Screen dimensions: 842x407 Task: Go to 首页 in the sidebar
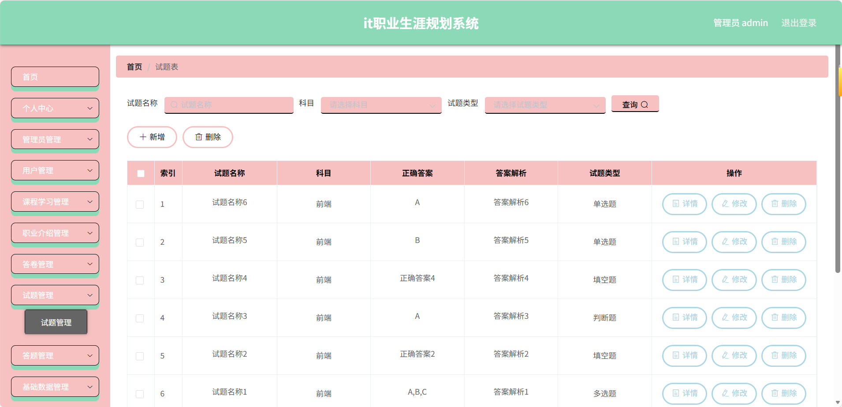point(55,77)
